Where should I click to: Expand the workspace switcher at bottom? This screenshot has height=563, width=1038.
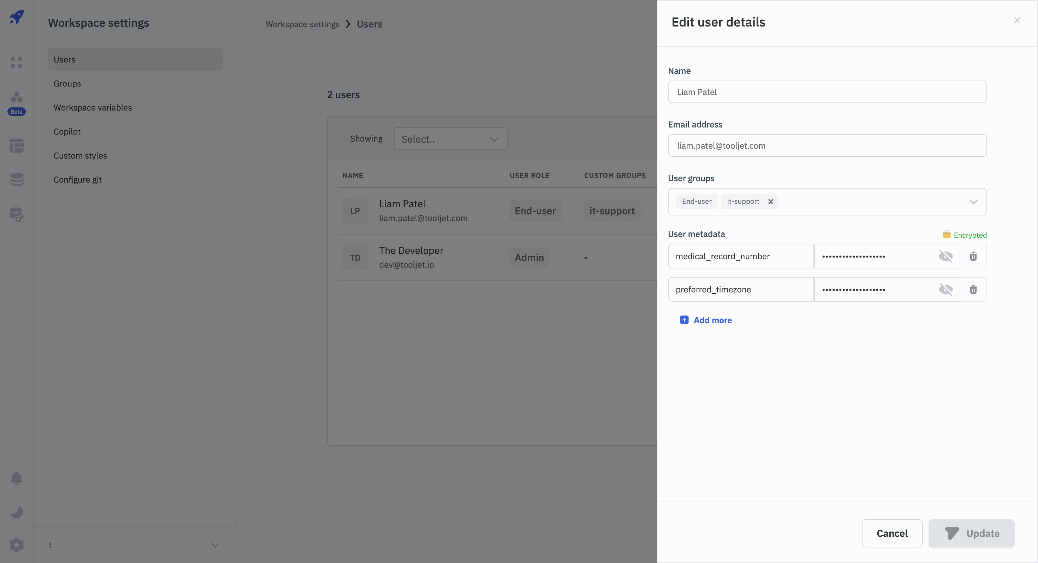point(215,545)
